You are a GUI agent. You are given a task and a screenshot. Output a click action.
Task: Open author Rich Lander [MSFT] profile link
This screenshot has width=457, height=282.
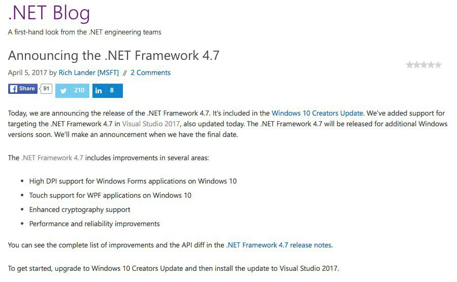(x=88, y=73)
